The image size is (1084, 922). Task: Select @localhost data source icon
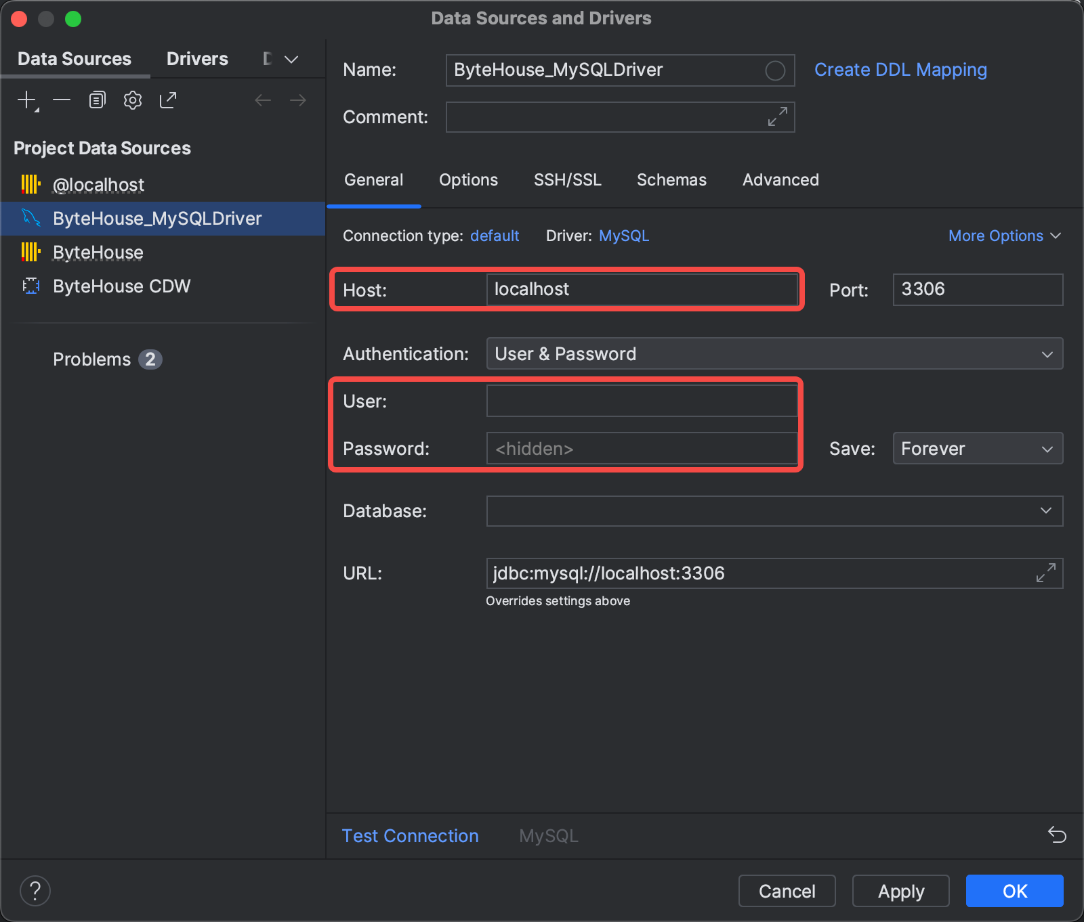(x=30, y=184)
